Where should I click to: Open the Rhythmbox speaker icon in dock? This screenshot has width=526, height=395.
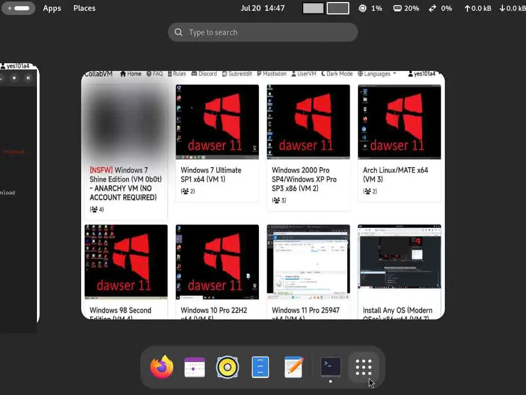point(228,367)
